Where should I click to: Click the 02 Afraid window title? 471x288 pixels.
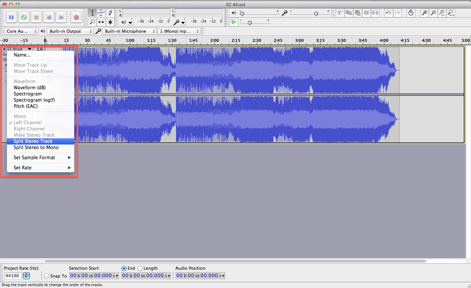coord(235,5)
